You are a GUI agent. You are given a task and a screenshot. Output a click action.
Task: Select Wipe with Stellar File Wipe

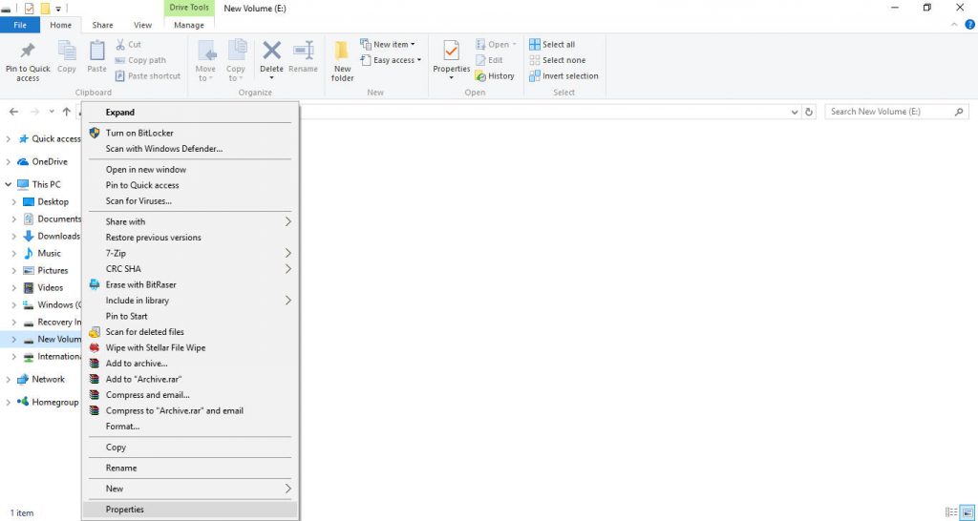[190, 347]
